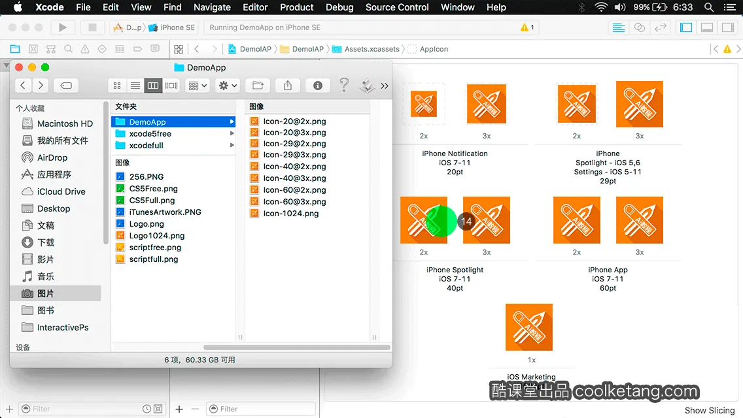Run the app with Xcode's play button
This screenshot has width=743, height=418.
coord(63,27)
